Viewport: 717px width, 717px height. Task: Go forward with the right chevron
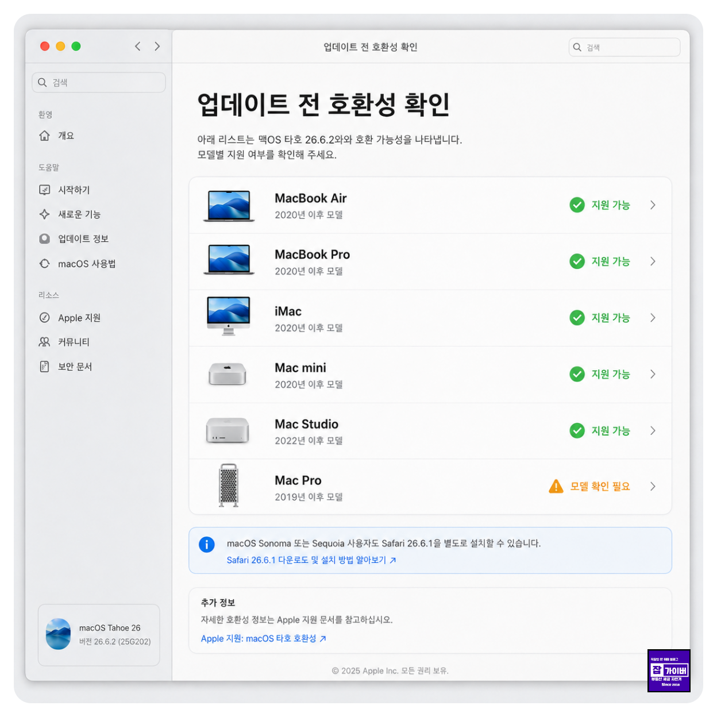coord(157,47)
